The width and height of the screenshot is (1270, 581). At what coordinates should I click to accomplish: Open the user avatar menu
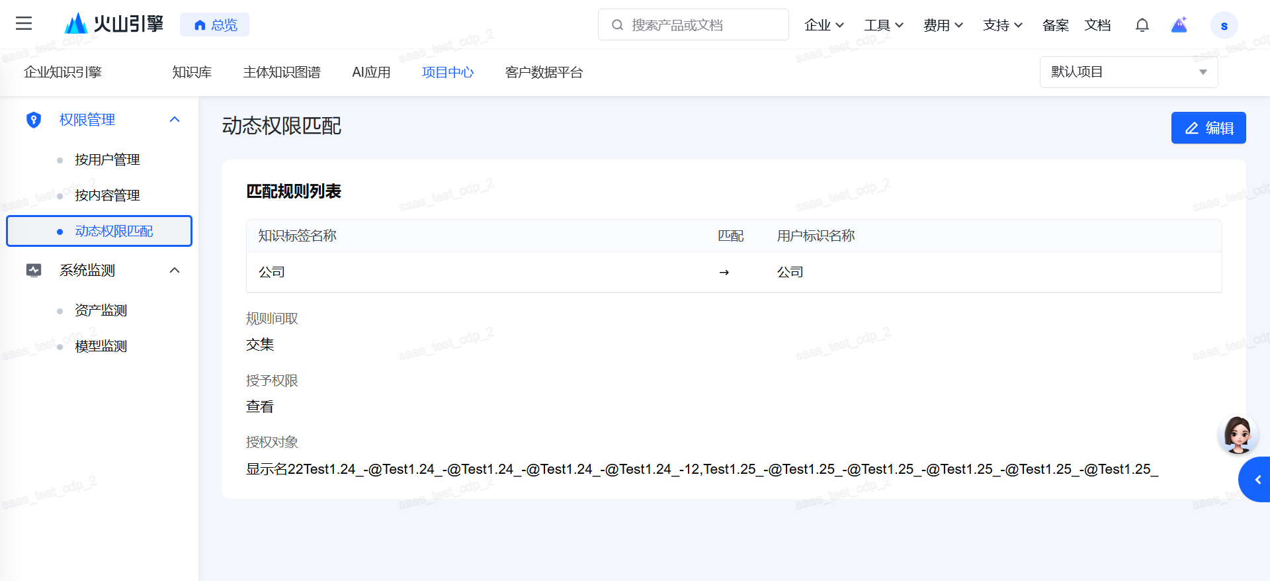coord(1224,25)
